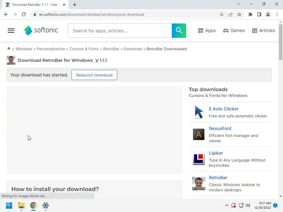Image resolution: width=283 pixels, height=212 pixels.
Task: Open Chrome profile avatar
Action: pyautogui.click(x=268, y=14)
